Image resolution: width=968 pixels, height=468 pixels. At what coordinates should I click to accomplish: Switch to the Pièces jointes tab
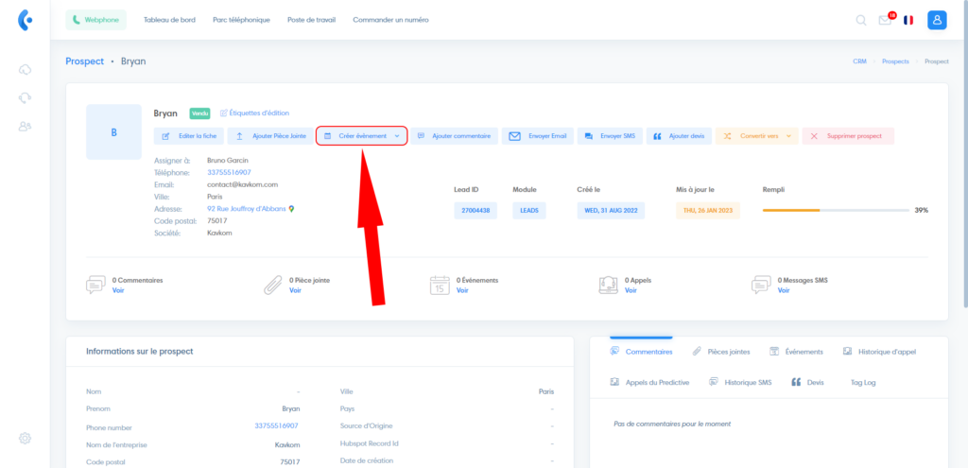(721, 352)
